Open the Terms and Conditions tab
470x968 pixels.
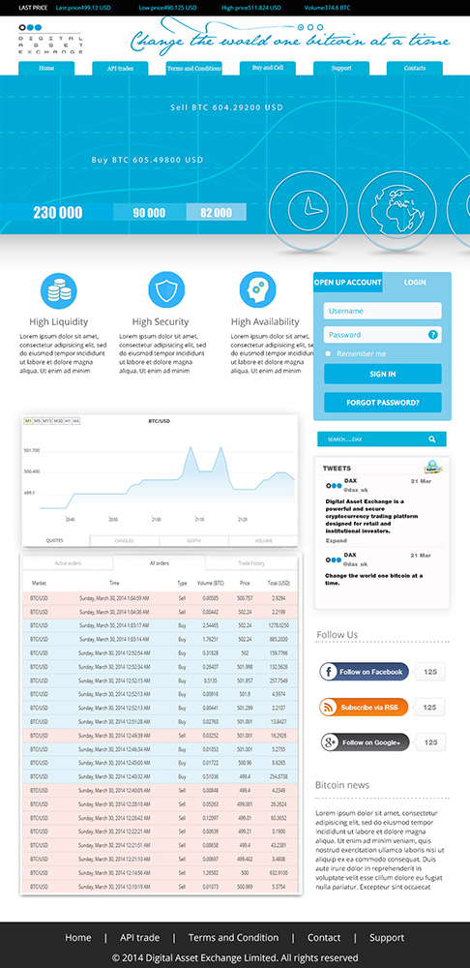(193, 69)
